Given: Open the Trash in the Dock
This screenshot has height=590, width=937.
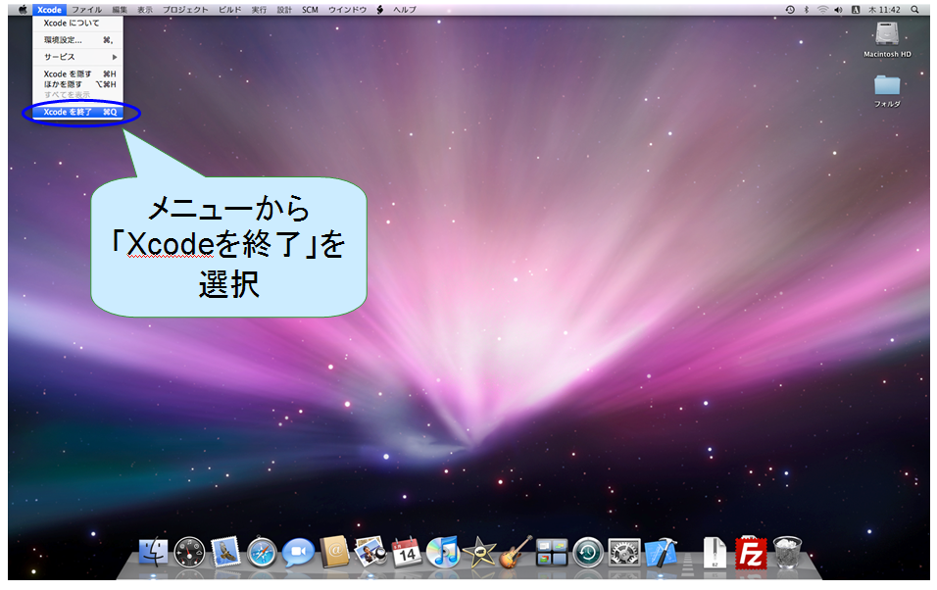Looking at the screenshot, I should point(788,553).
